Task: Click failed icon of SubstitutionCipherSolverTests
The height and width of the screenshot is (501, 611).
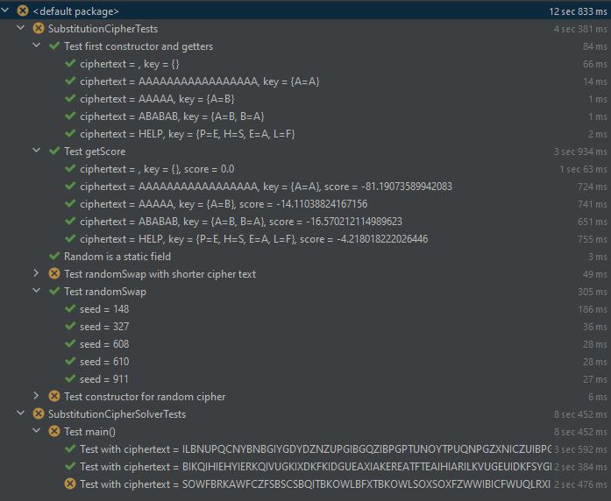Action: pyautogui.click(x=39, y=413)
